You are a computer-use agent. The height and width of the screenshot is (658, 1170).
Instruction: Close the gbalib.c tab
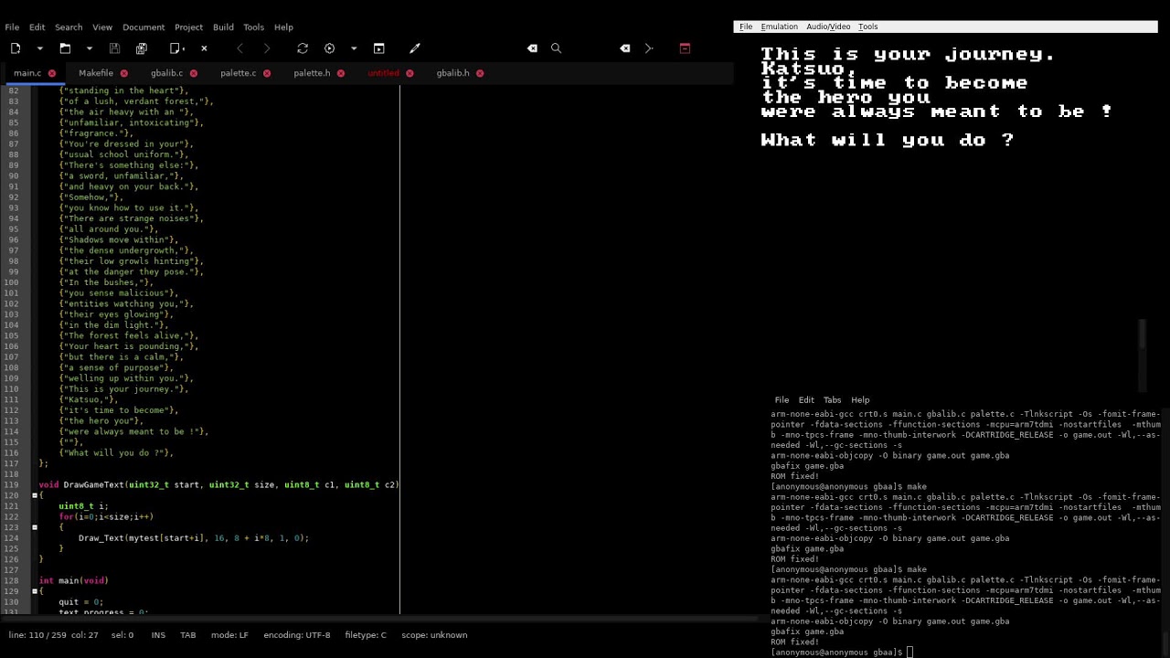point(194,73)
